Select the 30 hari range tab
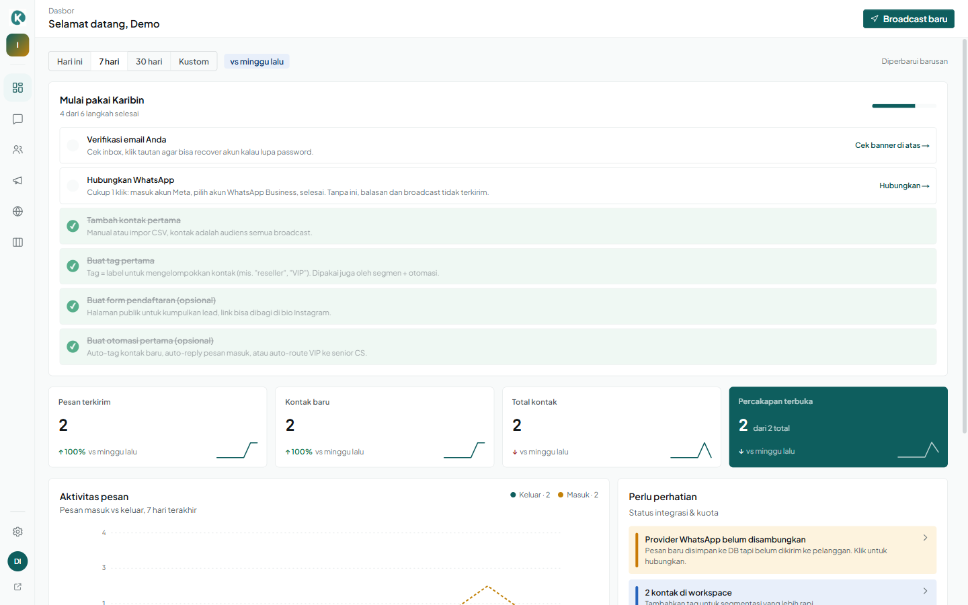The image size is (968, 605). point(149,61)
